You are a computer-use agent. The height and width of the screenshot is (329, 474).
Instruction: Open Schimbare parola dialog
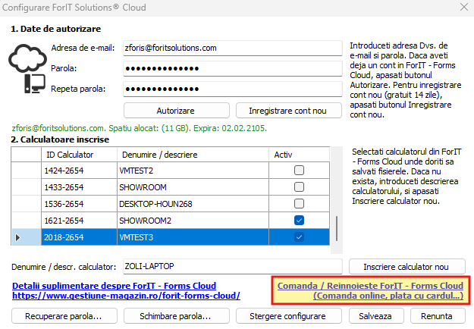tap(177, 316)
